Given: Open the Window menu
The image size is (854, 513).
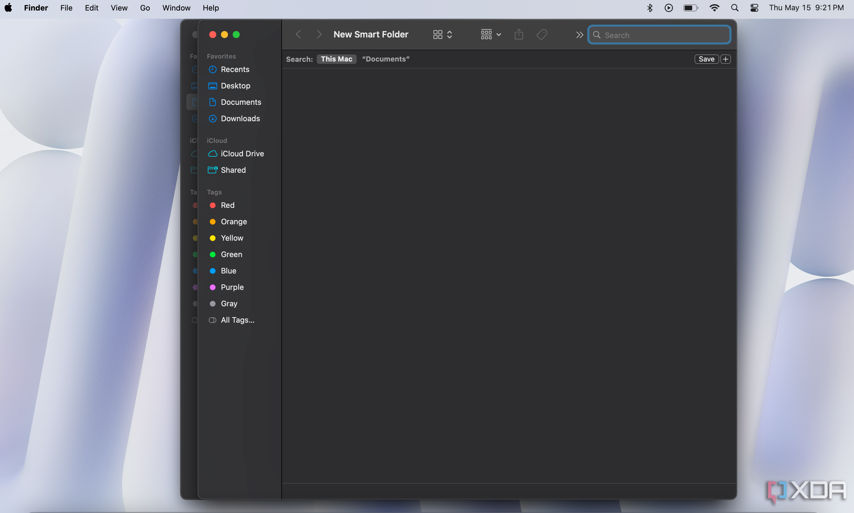Looking at the screenshot, I should 176,8.
